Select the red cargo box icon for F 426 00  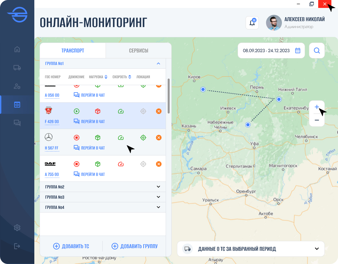[x=97, y=111]
